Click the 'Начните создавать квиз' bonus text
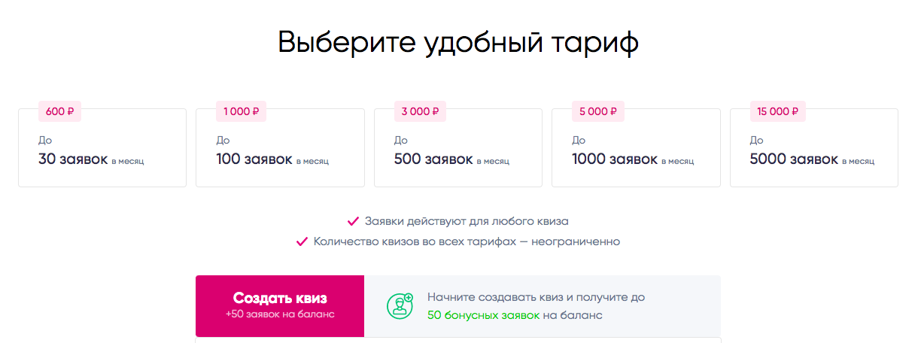 coord(536,297)
